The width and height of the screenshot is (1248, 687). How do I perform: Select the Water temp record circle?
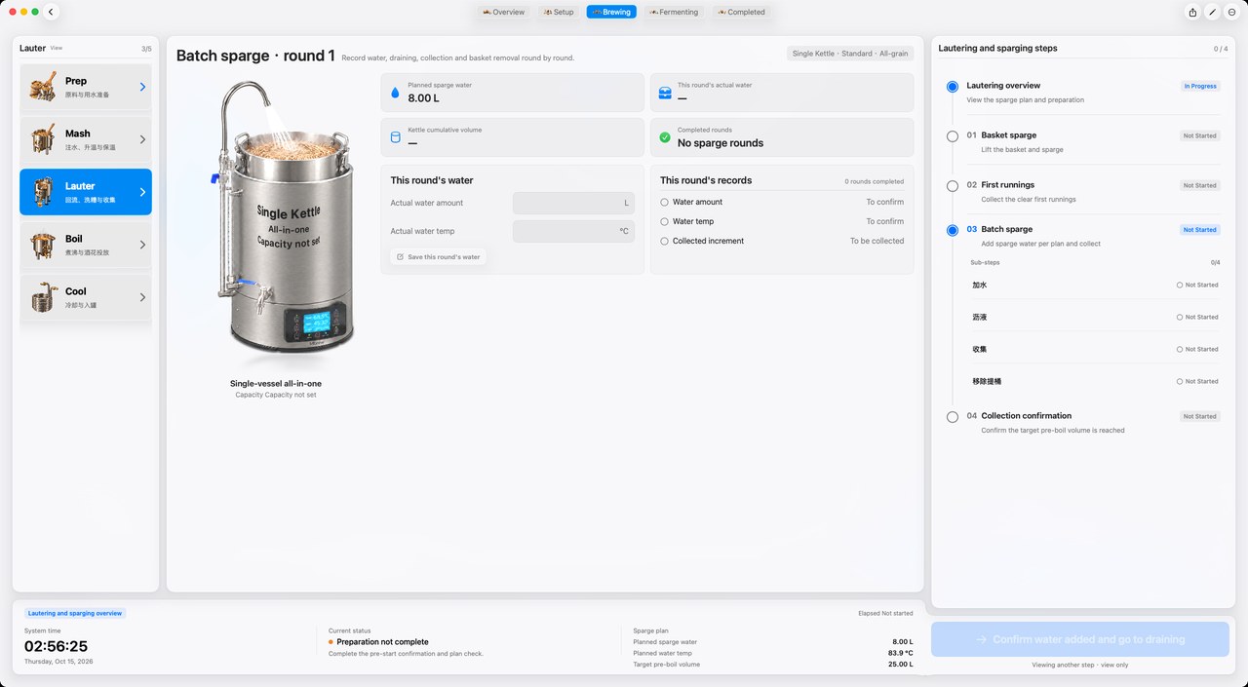(x=664, y=221)
